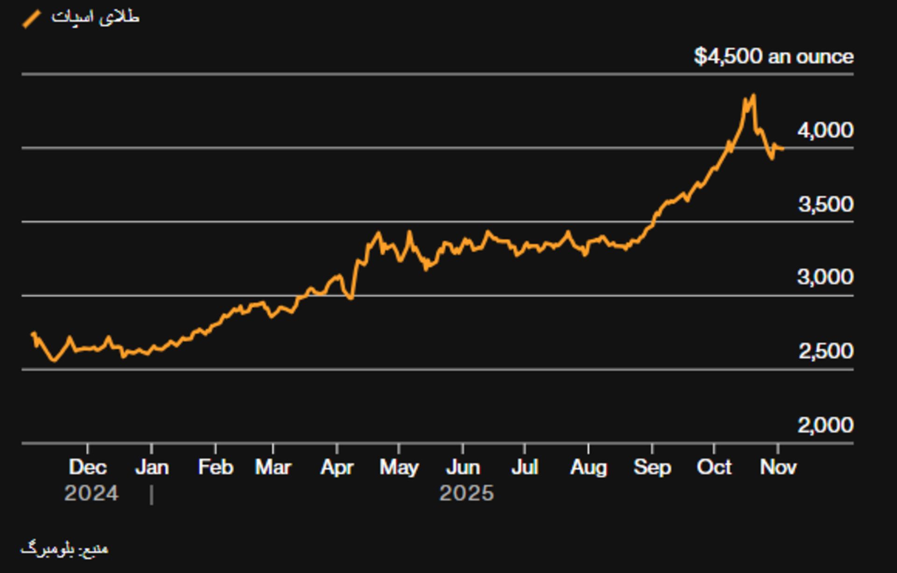Click the 2,000 axis label
This screenshot has width=897, height=573.
point(825,425)
